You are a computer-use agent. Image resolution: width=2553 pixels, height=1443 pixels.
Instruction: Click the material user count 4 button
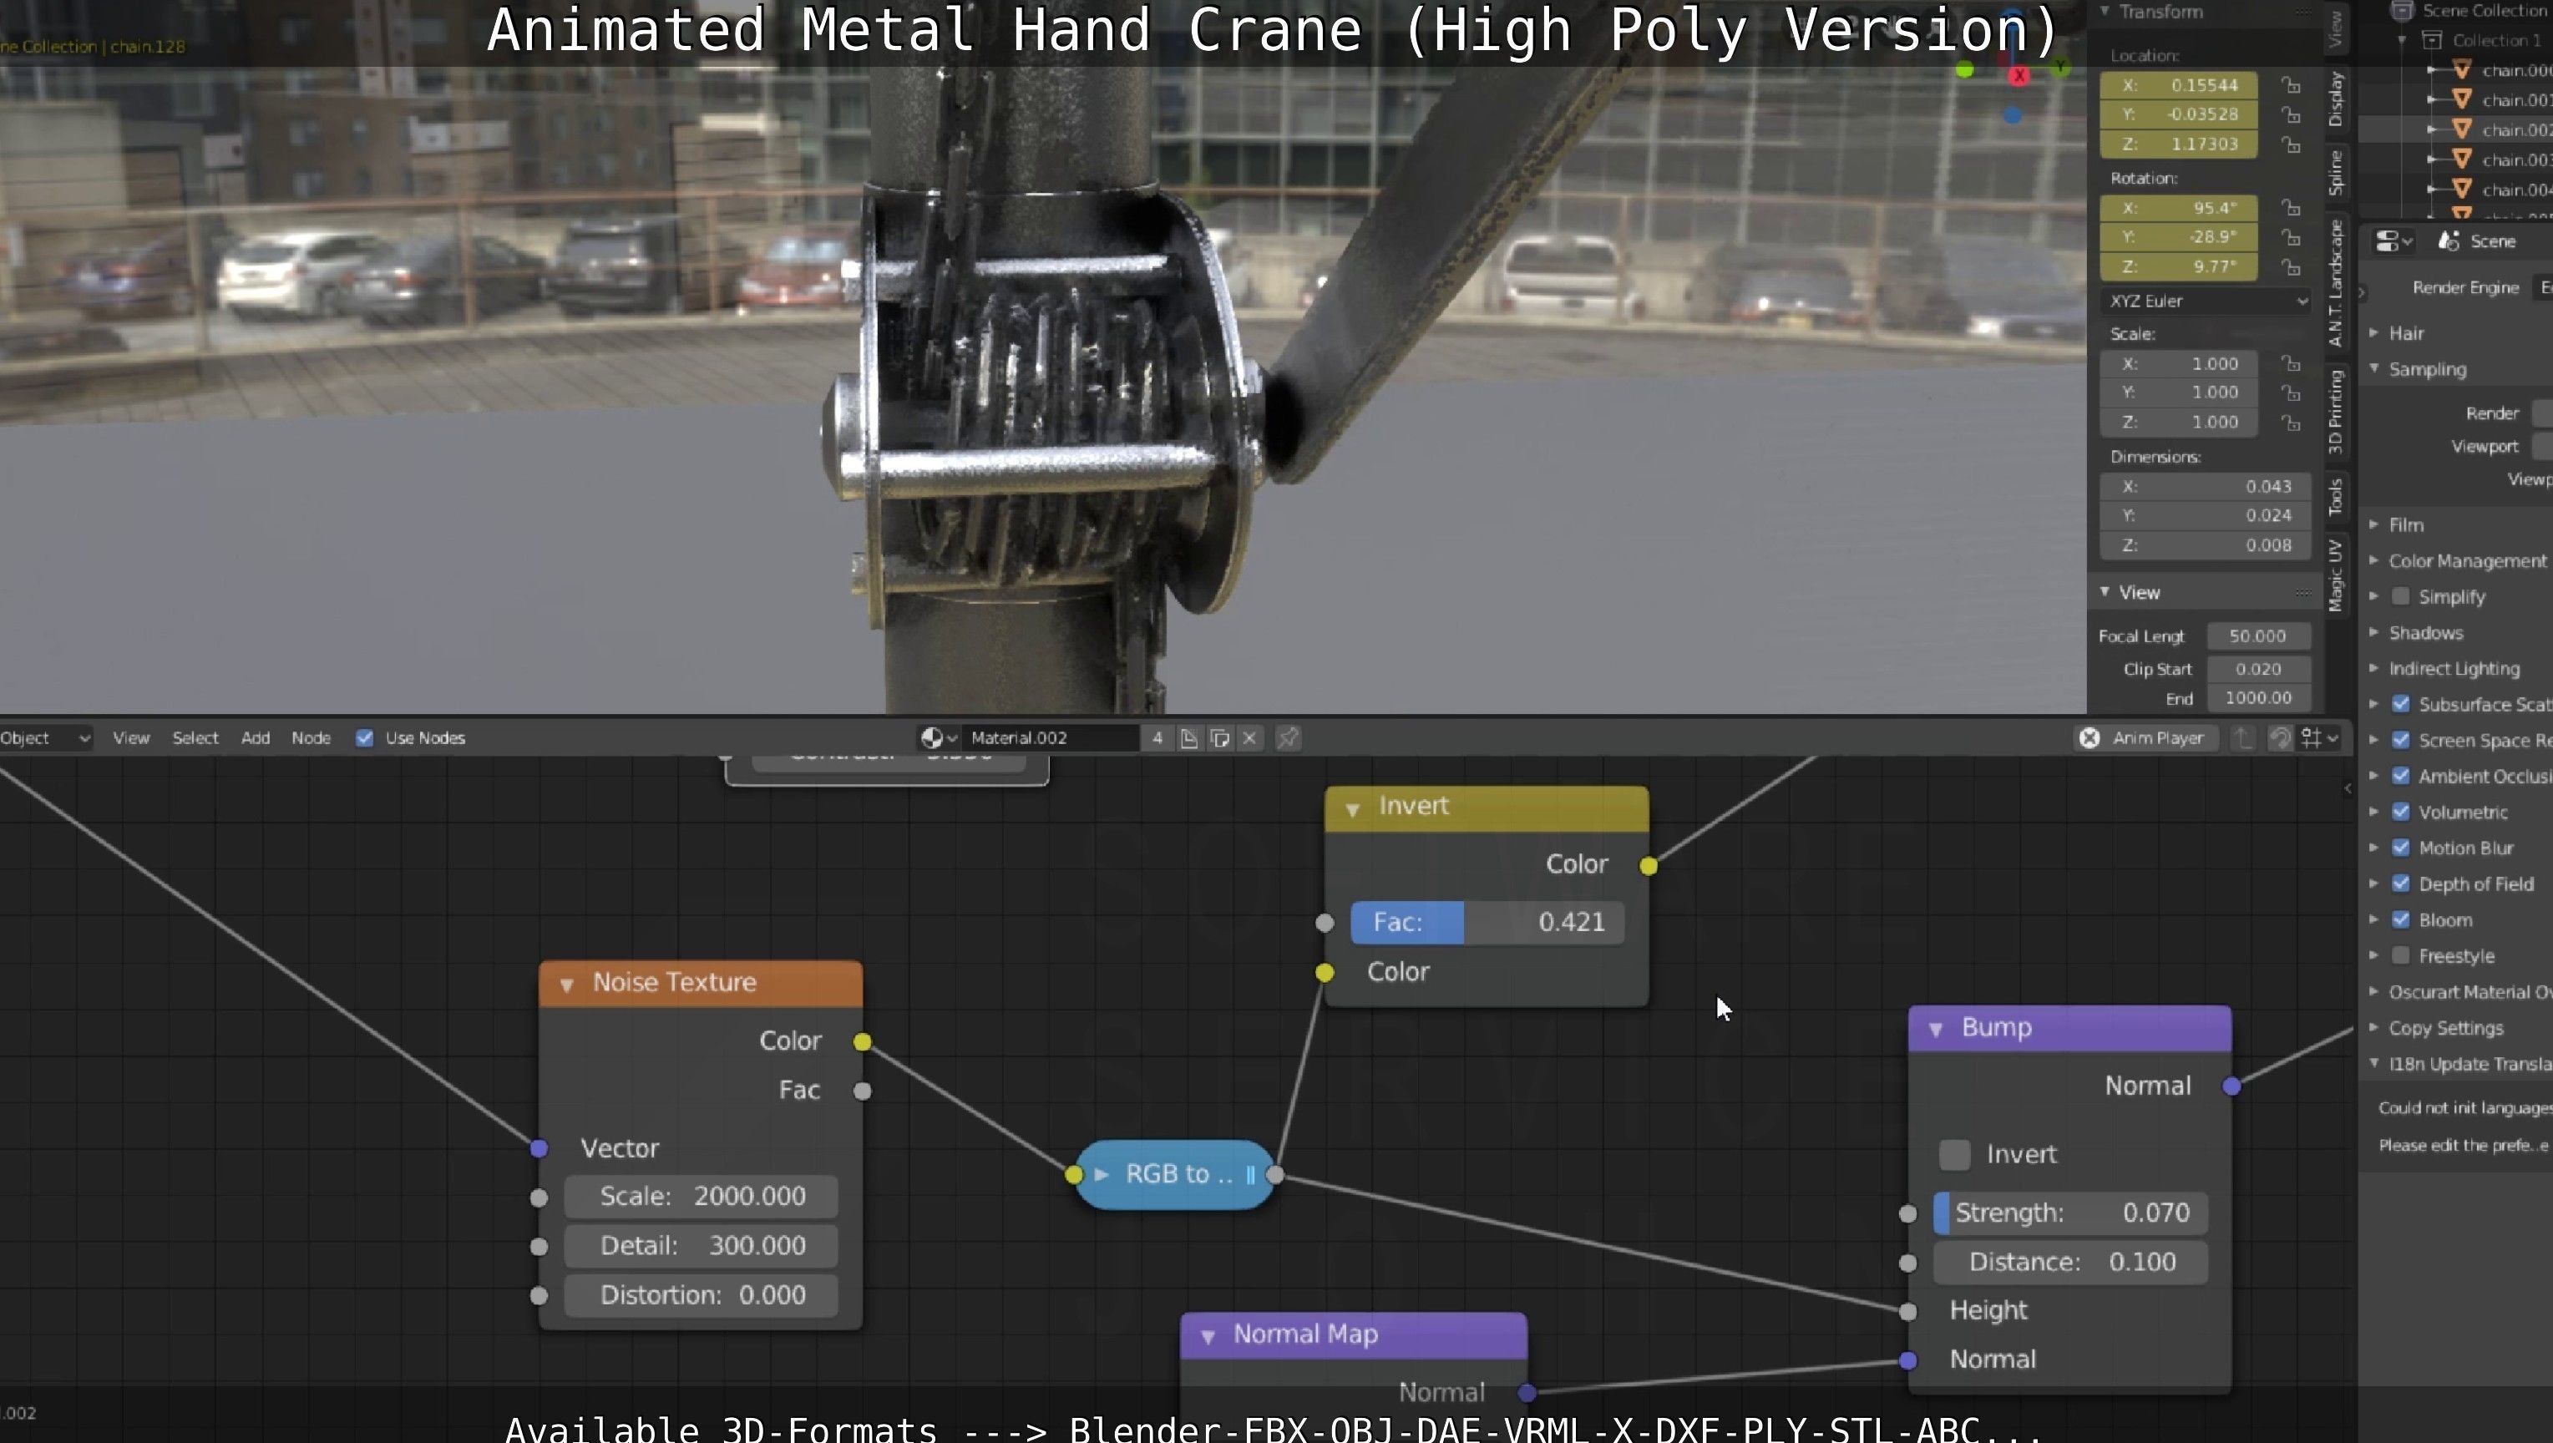coord(1157,737)
